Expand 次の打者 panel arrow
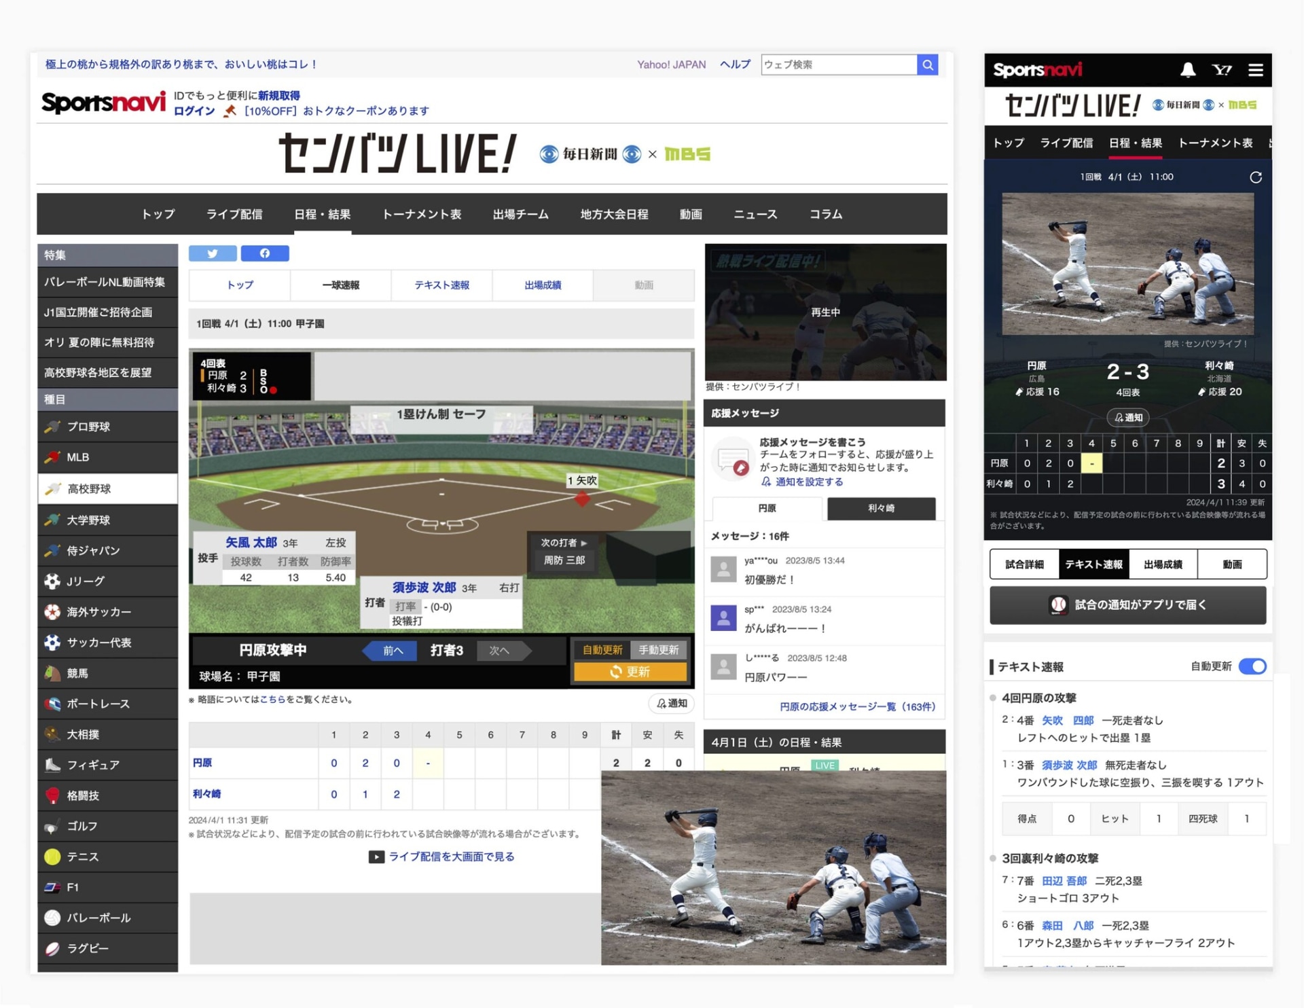The width and height of the screenshot is (1304, 1008). [583, 543]
